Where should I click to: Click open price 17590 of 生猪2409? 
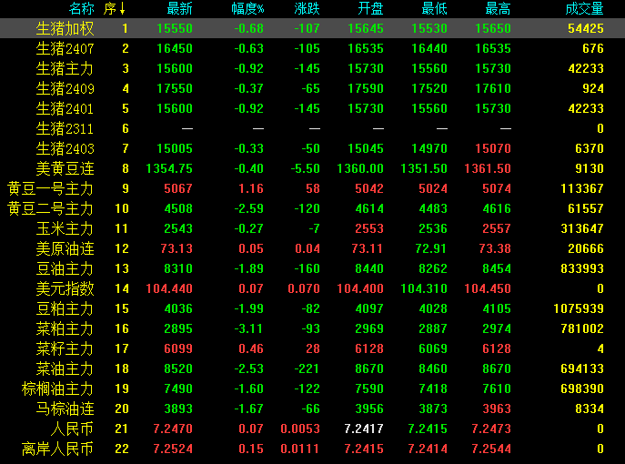click(366, 88)
